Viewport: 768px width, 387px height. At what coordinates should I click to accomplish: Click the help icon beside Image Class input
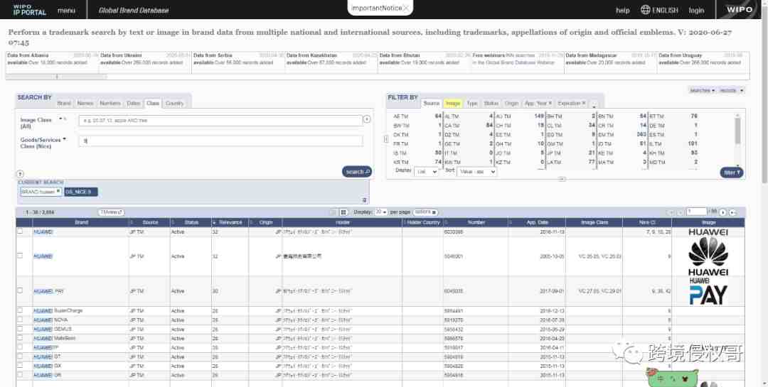click(367, 119)
